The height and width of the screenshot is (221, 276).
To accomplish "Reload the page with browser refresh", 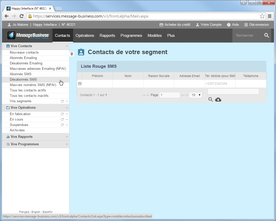I will point(22,16).
